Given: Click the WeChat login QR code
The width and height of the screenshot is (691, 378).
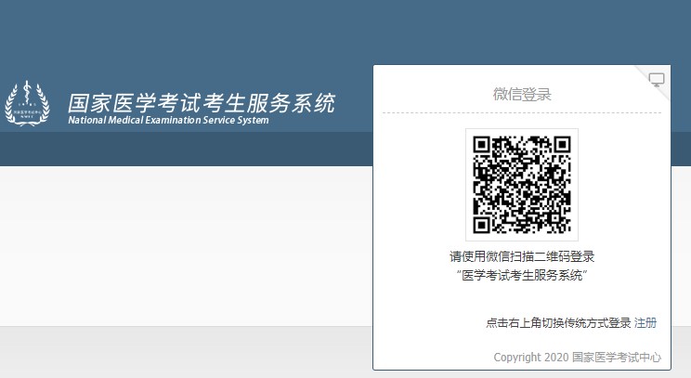Looking at the screenshot, I should [521, 184].
